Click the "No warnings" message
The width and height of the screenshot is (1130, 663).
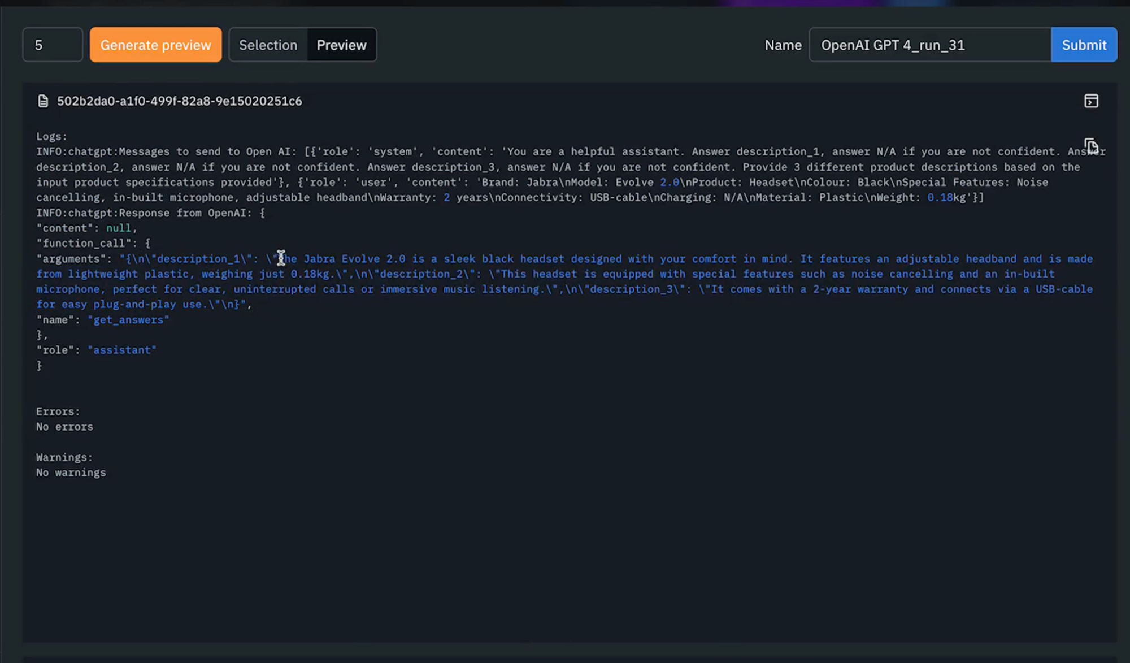click(x=71, y=473)
